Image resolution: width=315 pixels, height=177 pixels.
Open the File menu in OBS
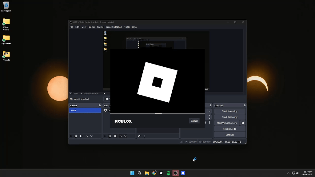pyautogui.click(x=71, y=27)
